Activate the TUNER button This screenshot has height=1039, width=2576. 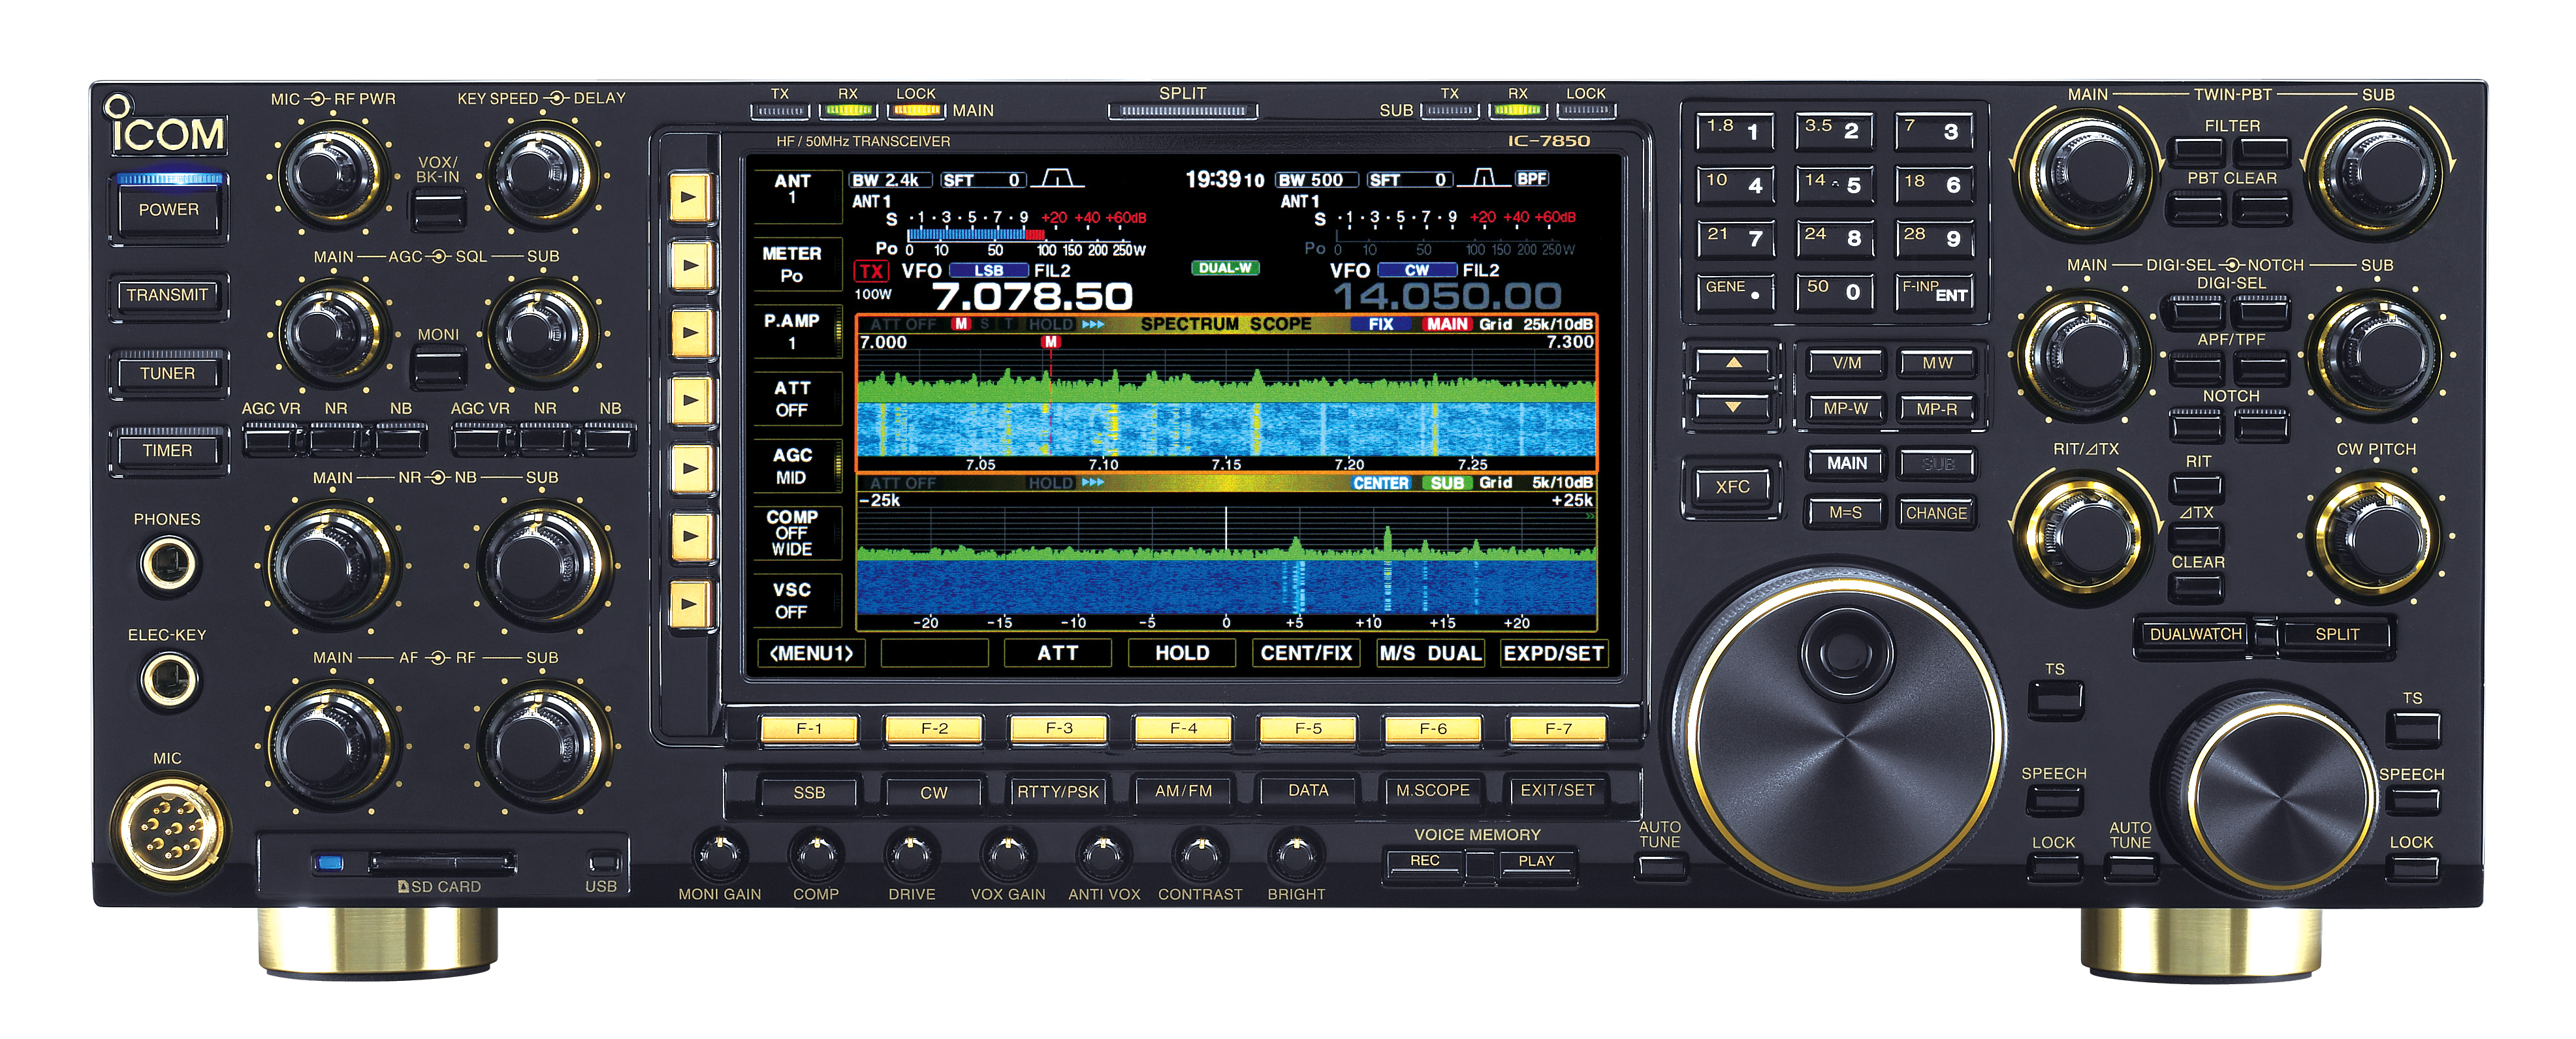point(168,374)
